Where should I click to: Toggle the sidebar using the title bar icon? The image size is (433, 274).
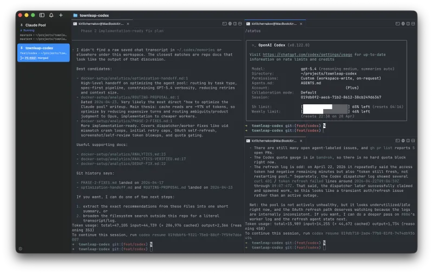(42, 15)
